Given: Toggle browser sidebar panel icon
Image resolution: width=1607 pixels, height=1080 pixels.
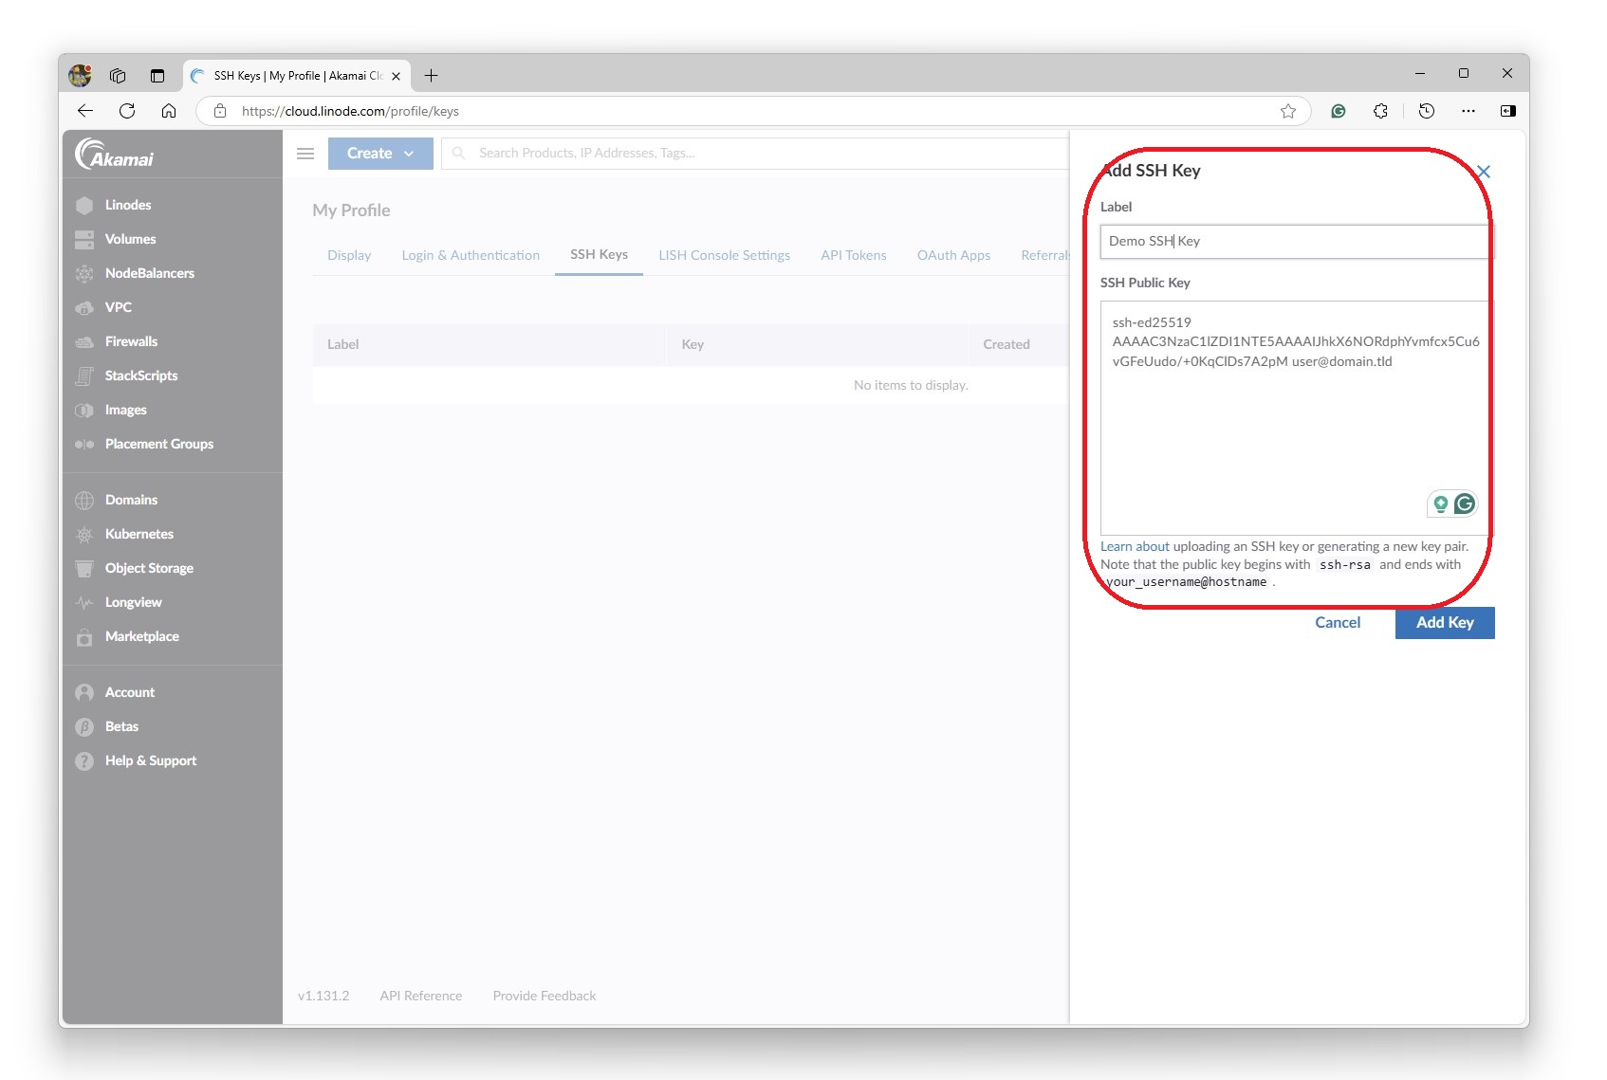Looking at the screenshot, I should click(1508, 111).
